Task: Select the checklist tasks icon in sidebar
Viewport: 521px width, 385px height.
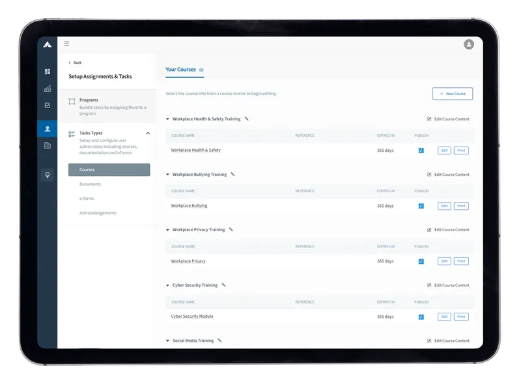Action: pyautogui.click(x=48, y=106)
